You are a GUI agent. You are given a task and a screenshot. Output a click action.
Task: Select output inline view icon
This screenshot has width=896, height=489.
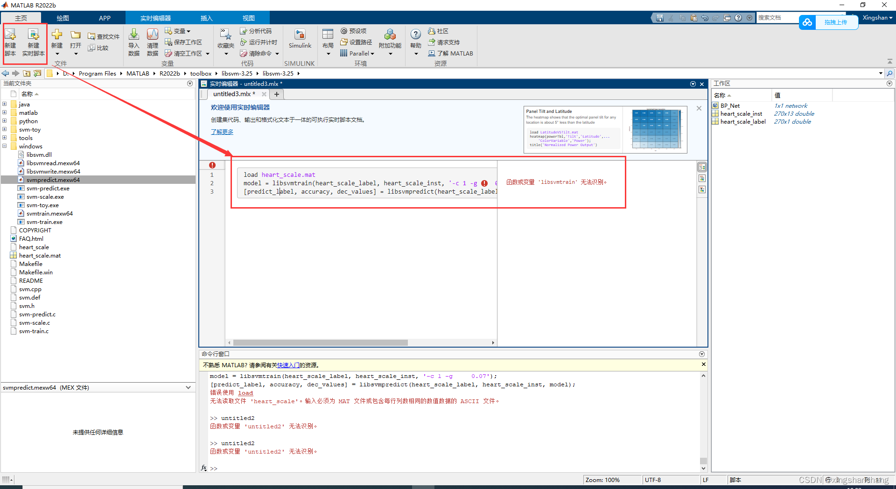tap(702, 178)
